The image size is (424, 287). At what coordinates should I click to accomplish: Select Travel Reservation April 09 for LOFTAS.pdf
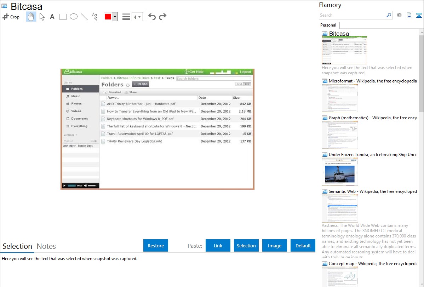176,134
